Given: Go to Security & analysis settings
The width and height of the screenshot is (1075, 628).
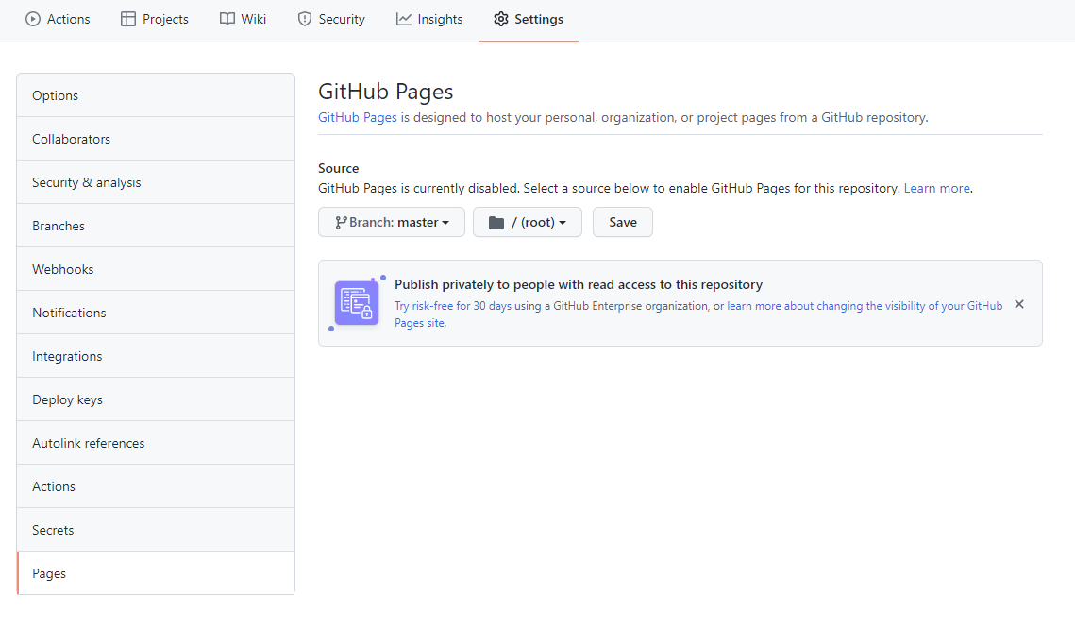Looking at the screenshot, I should pyautogui.click(x=156, y=182).
